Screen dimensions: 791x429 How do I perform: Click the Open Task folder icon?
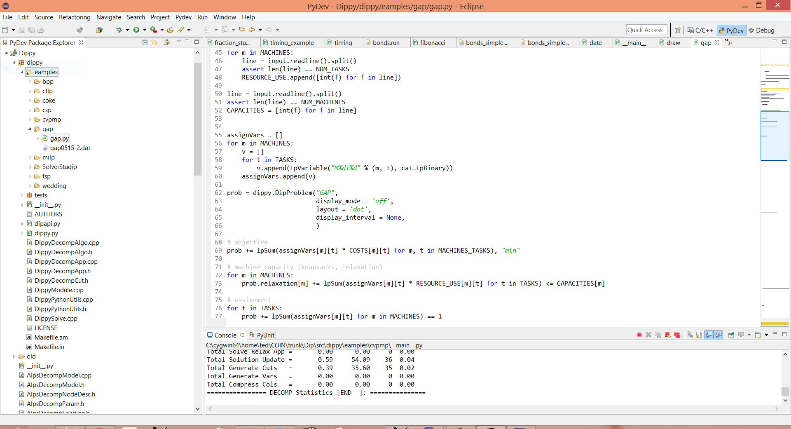point(170,30)
